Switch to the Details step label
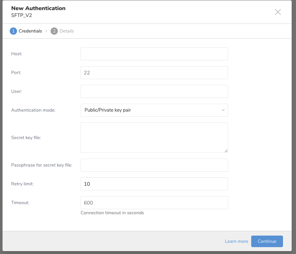 pyautogui.click(x=67, y=31)
